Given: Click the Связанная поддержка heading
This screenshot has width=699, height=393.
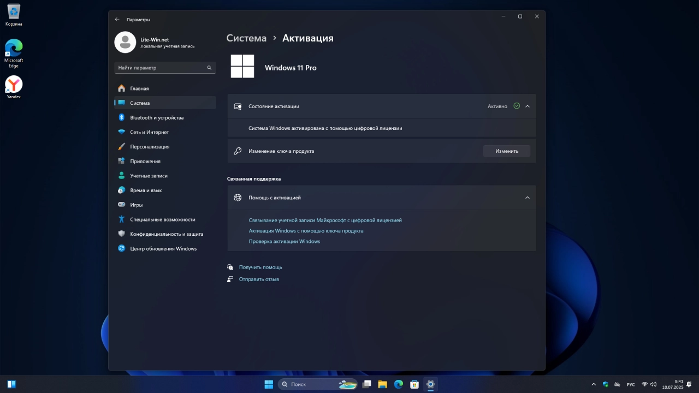Looking at the screenshot, I should (254, 178).
